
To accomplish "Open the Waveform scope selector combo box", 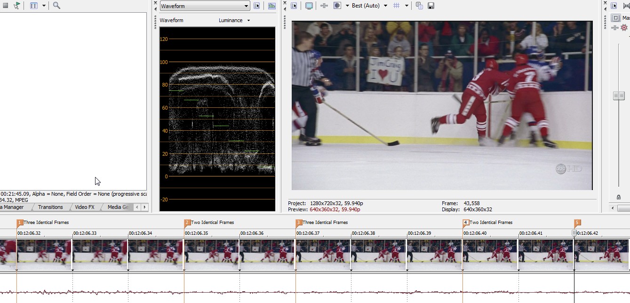I will click(205, 6).
